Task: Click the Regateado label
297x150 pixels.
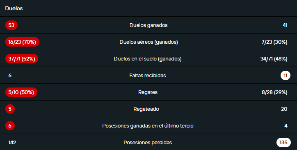Action: (x=146, y=109)
